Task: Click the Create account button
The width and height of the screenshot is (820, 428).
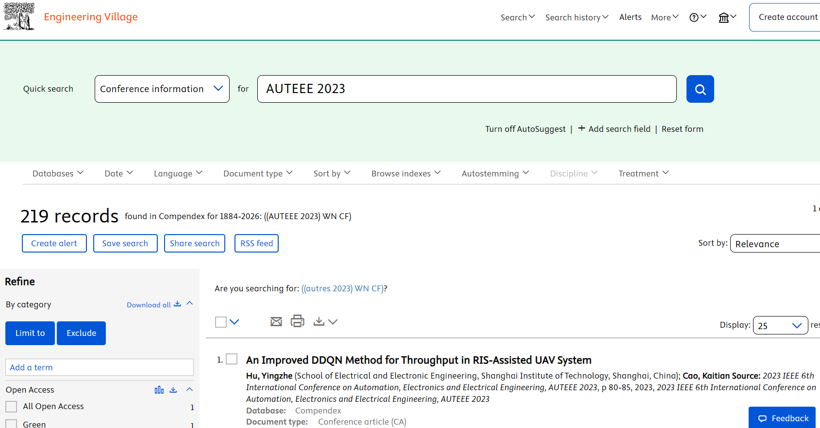Action: 785,17
